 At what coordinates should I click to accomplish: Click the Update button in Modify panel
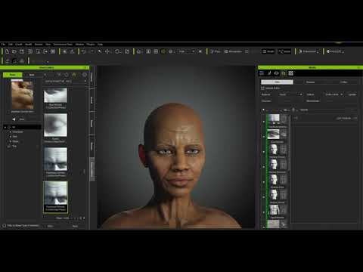click(x=352, y=94)
